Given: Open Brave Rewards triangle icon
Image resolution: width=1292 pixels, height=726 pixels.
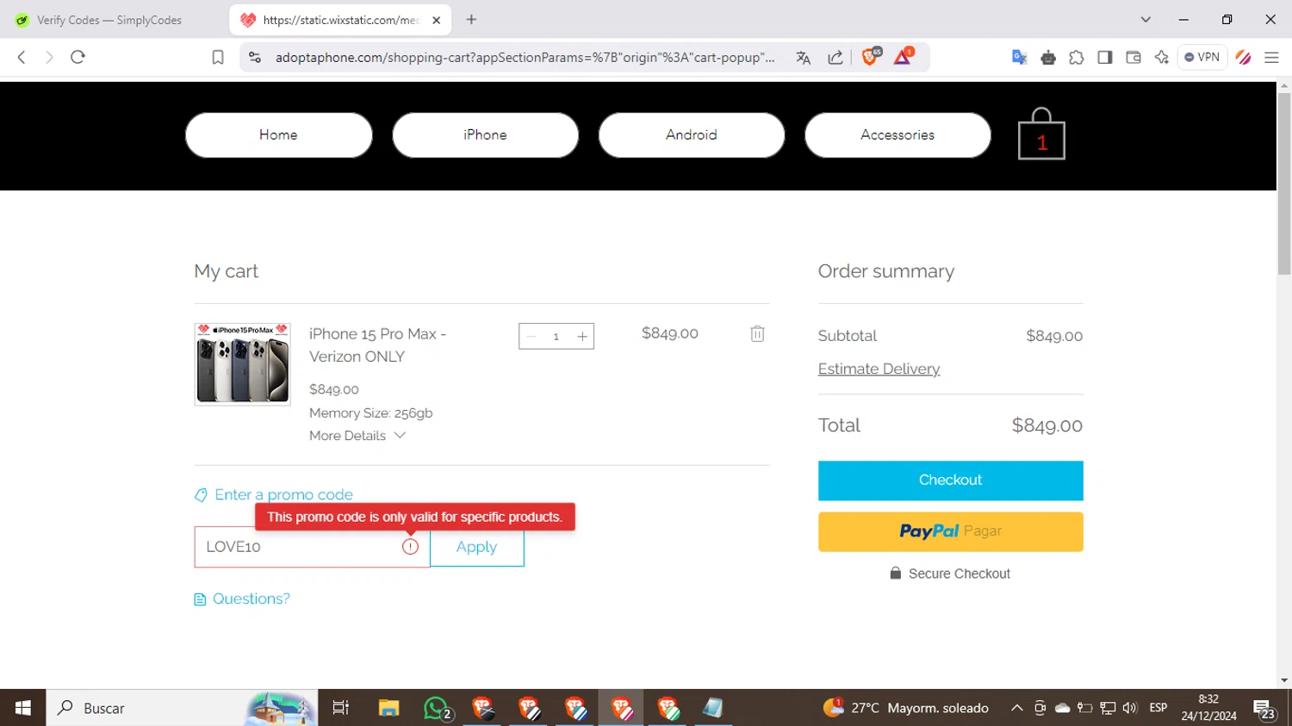Looking at the screenshot, I should click(x=903, y=57).
